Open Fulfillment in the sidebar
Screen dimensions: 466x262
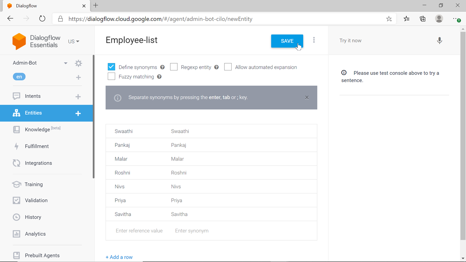pyautogui.click(x=37, y=146)
